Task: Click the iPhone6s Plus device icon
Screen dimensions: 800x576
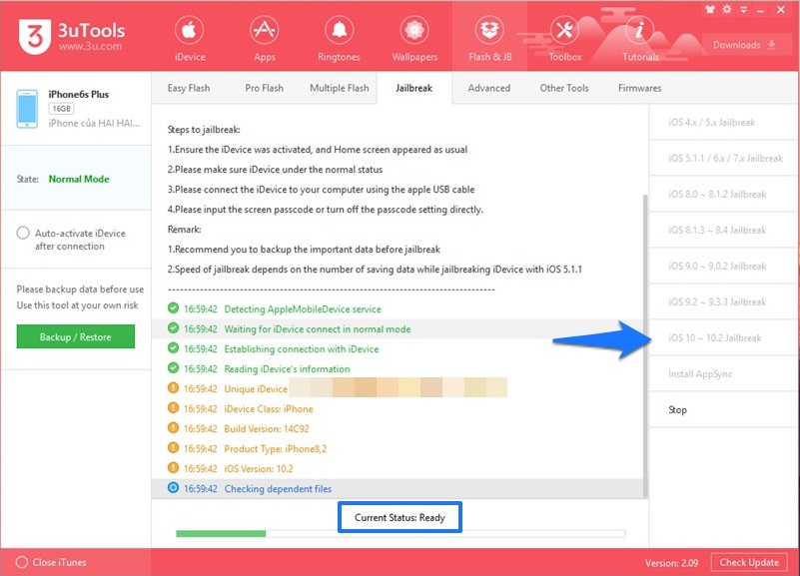Action: [x=27, y=109]
